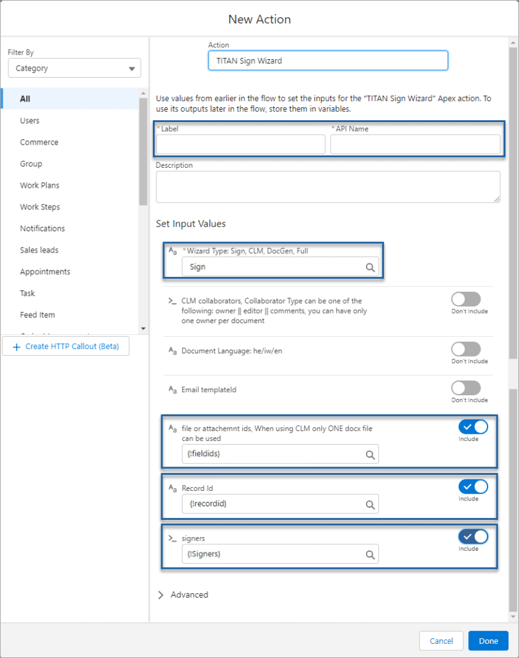
Task: Select the Notifications category
Action: pyautogui.click(x=42, y=228)
